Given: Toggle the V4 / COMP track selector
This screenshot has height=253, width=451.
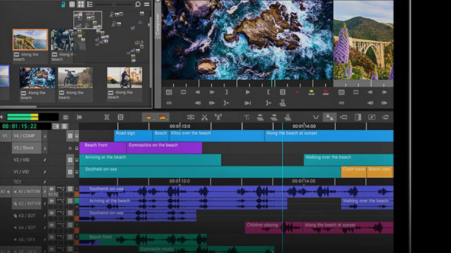Looking at the screenshot, I should coord(25,136).
